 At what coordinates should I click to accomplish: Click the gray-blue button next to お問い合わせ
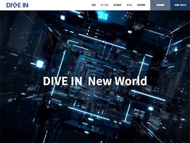[x=160, y=5]
